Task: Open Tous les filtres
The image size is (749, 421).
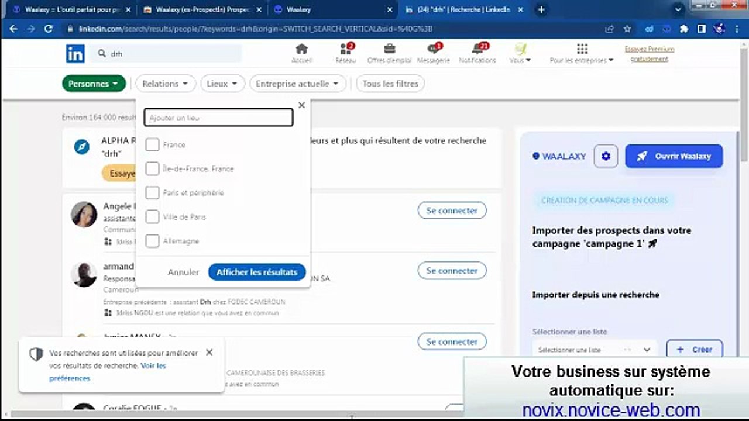Action: tap(390, 84)
